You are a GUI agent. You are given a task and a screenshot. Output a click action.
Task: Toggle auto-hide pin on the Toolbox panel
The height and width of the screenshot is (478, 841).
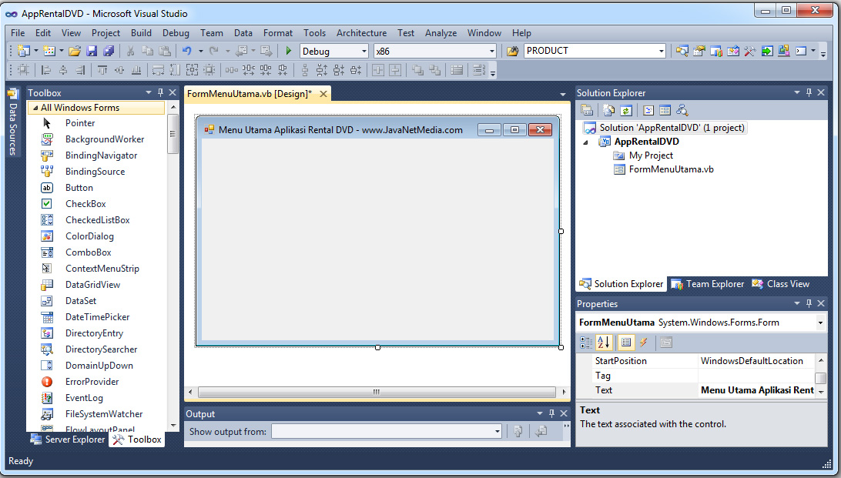click(161, 92)
